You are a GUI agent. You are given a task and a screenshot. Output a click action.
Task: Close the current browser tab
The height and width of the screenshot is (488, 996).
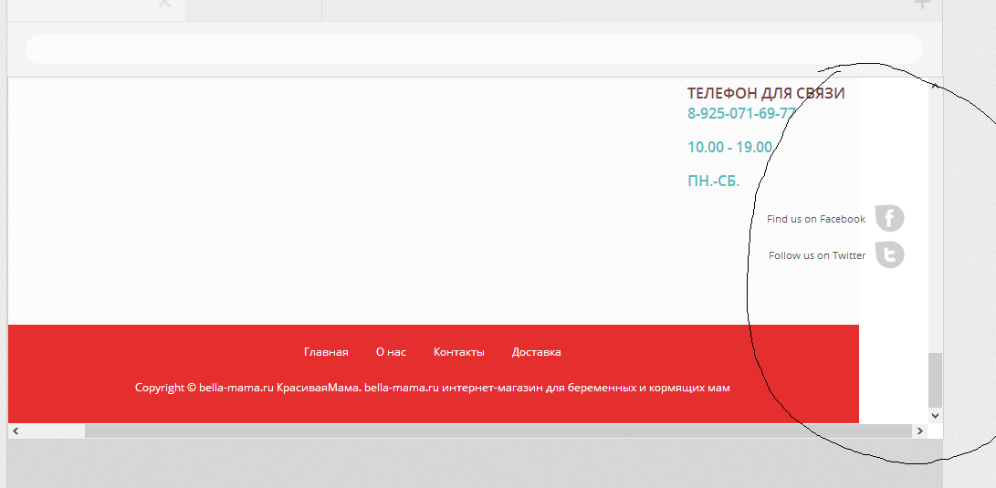tap(164, 3)
